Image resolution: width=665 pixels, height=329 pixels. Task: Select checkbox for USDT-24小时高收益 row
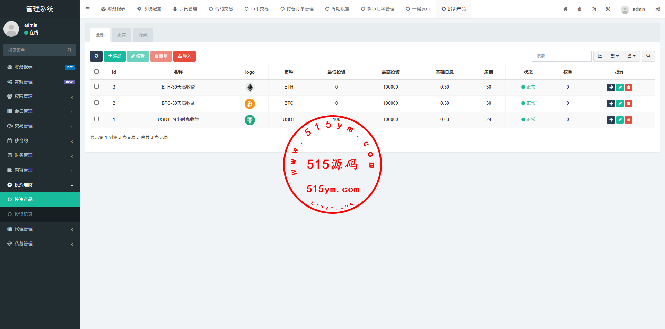click(x=97, y=119)
